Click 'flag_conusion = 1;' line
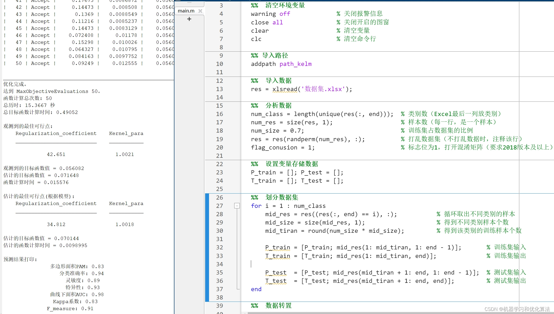554x314 pixels. pos(283,148)
